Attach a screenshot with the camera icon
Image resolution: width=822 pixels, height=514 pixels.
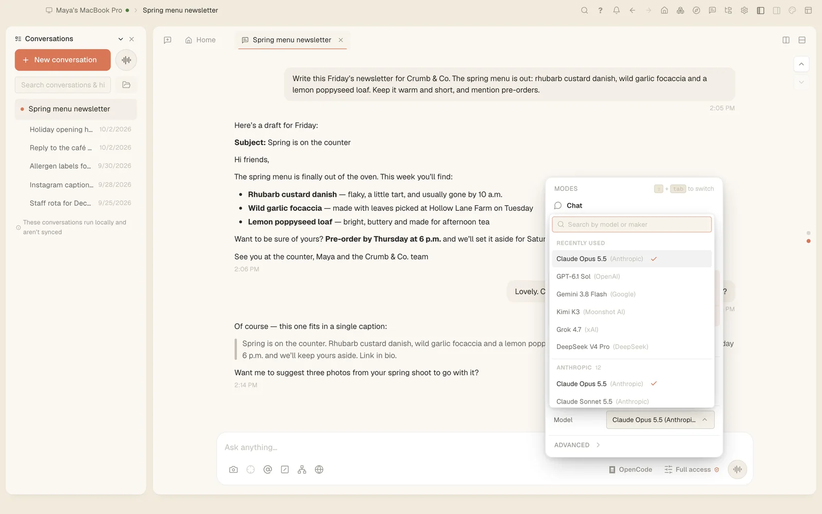click(233, 469)
